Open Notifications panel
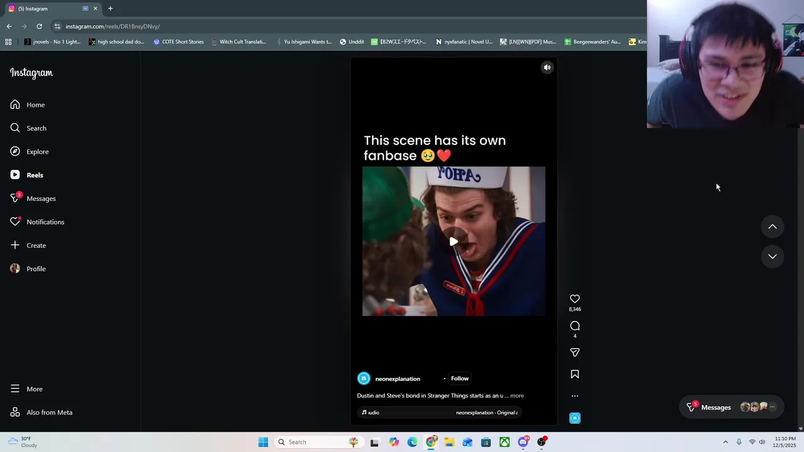This screenshot has width=804, height=452. point(37,222)
